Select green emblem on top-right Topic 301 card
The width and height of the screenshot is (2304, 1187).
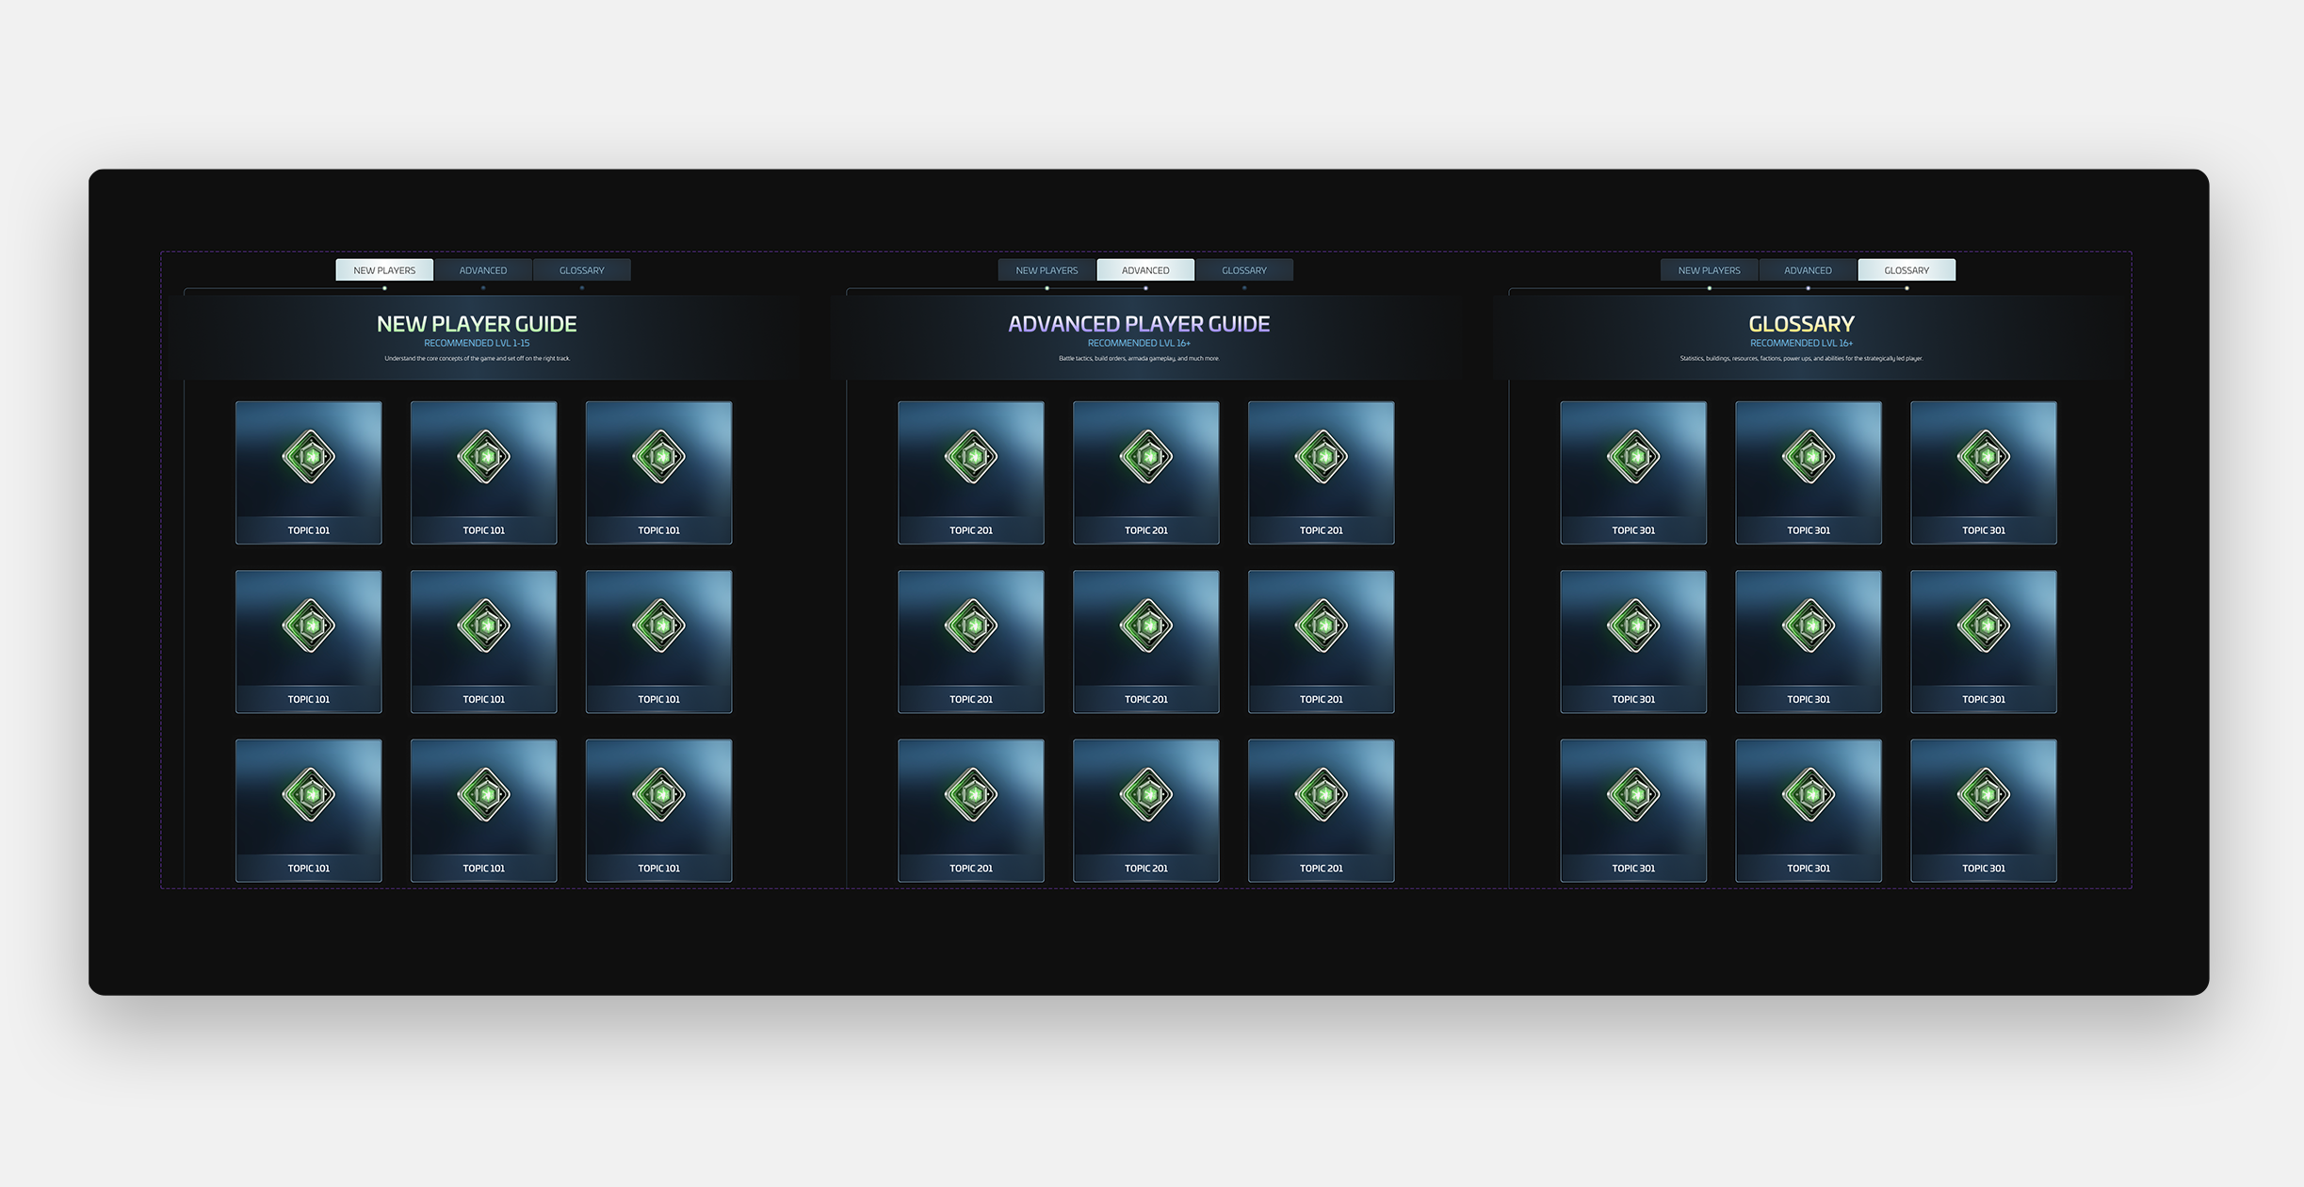tap(1984, 457)
